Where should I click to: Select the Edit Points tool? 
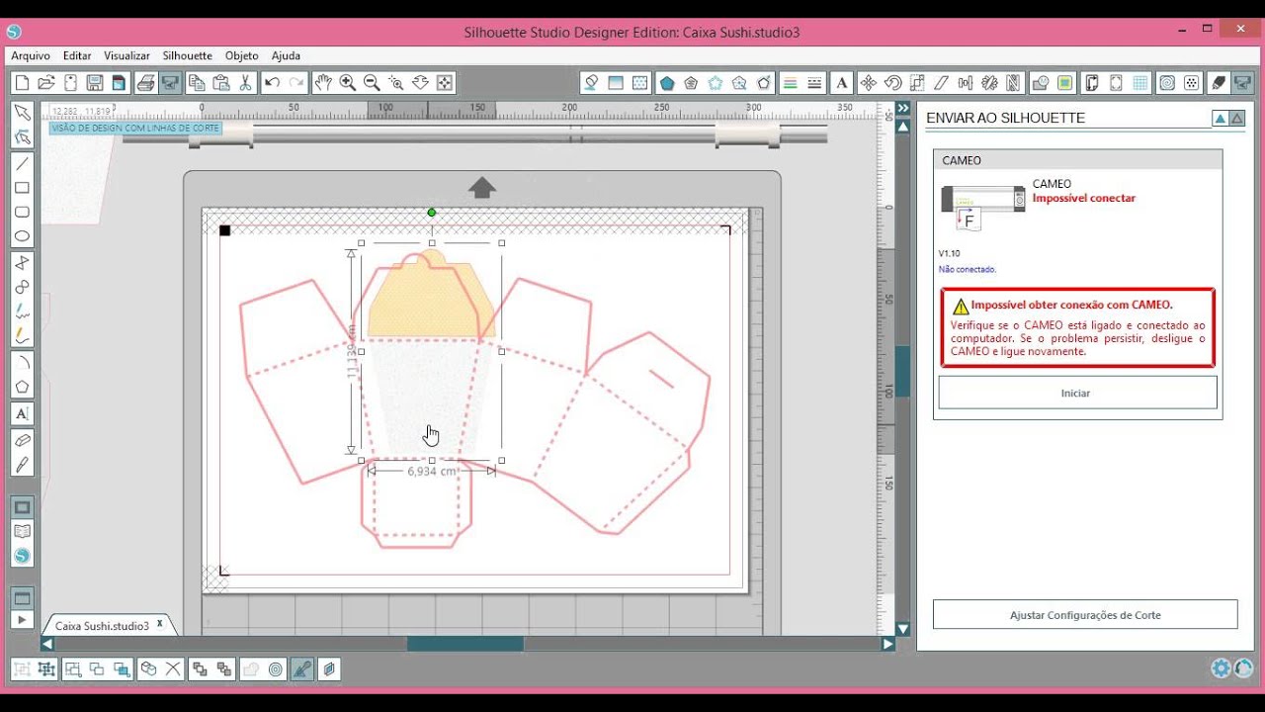22,136
